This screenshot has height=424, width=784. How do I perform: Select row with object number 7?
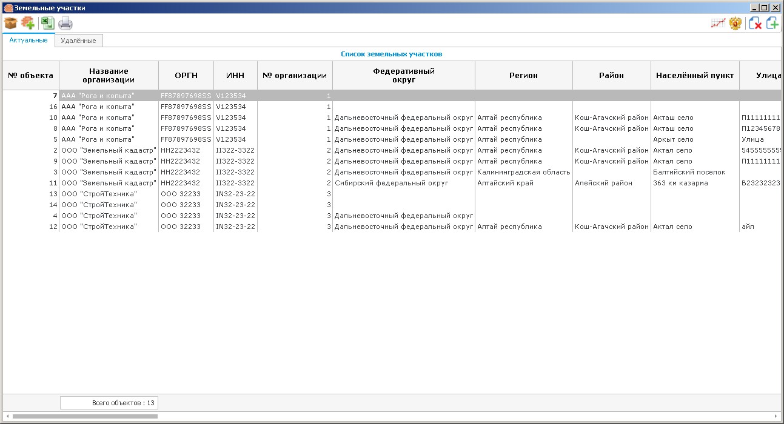(x=392, y=96)
